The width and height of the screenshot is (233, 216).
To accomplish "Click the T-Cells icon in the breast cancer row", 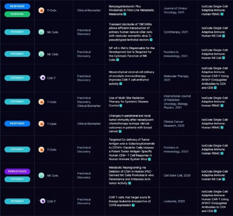I will (42, 124).
